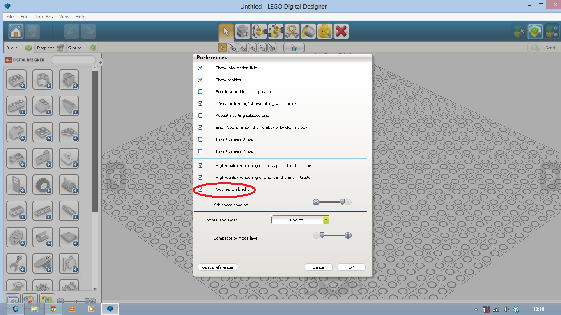This screenshot has height=315, width=561.
Task: Cancel the Preferences dialog
Action: 319,267
